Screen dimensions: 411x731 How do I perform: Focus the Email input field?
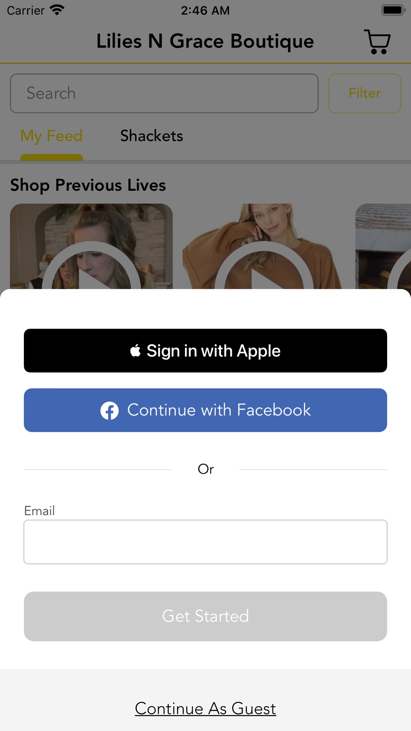point(205,542)
